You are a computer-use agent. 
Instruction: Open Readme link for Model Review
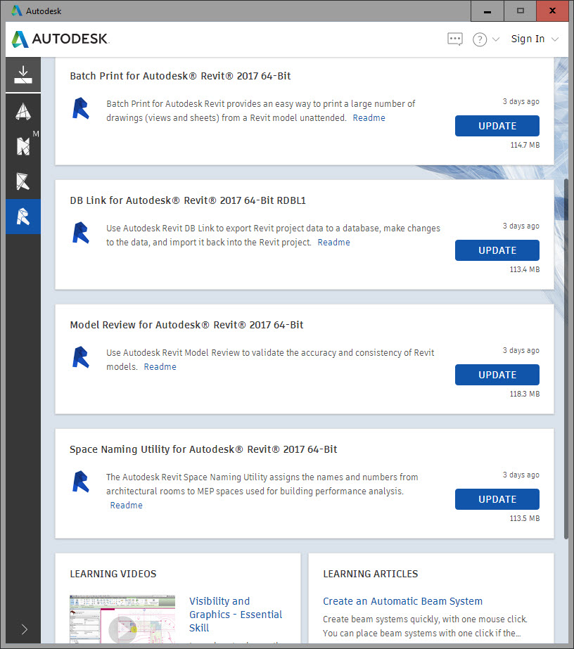point(160,367)
